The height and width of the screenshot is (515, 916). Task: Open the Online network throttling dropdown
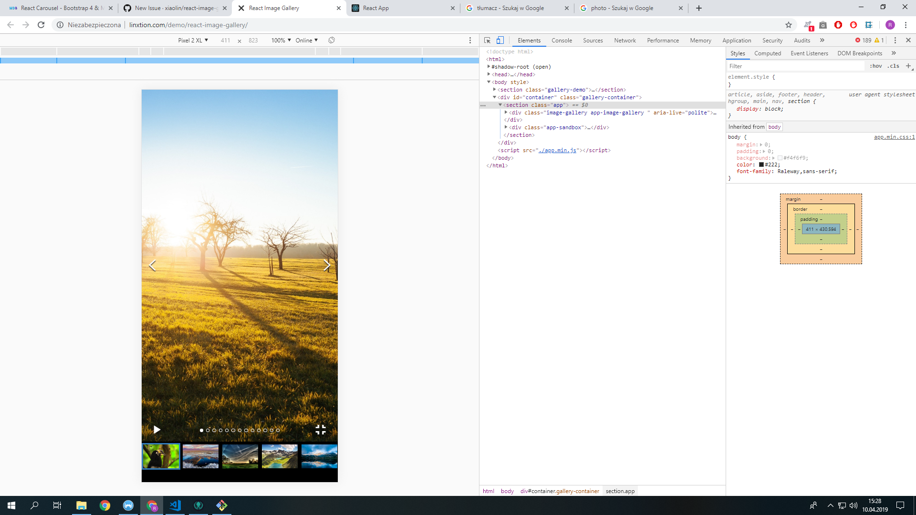pyautogui.click(x=306, y=41)
